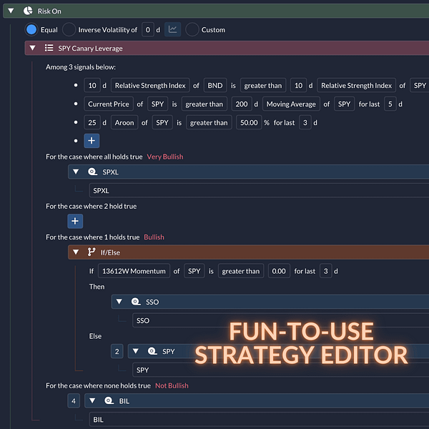The image size is (429, 429).
Task: Add block for case where 2 hold true
Action: [x=76, y=221]
